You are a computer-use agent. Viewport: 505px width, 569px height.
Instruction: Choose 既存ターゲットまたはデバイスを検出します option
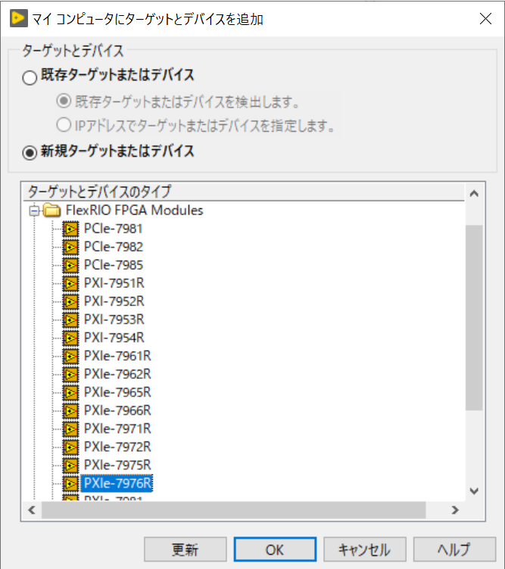click(x=64, y=101)
